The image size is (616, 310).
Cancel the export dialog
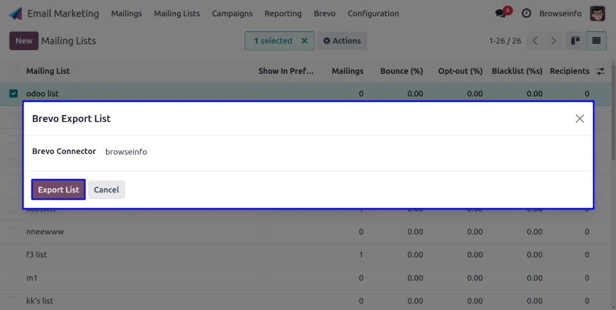tap(107, 190)
